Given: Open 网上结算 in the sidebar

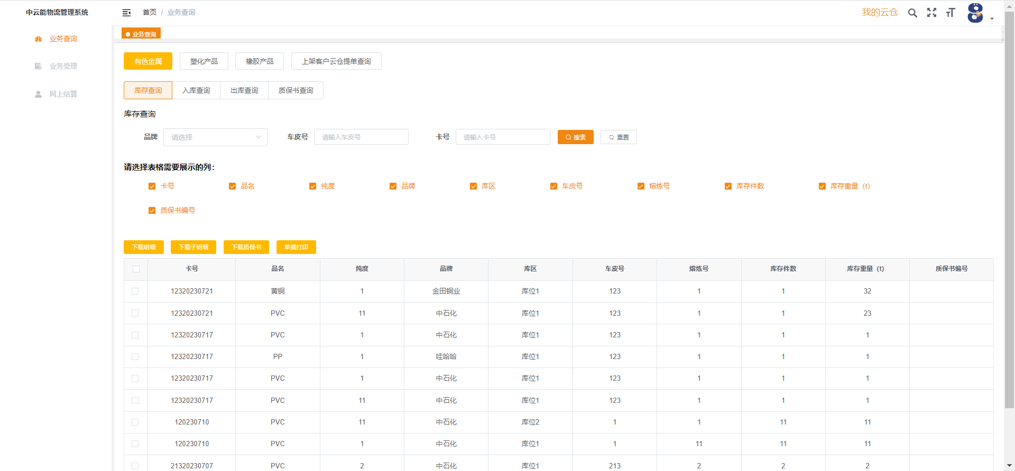Looking at the screenshot, I should 56,94.
